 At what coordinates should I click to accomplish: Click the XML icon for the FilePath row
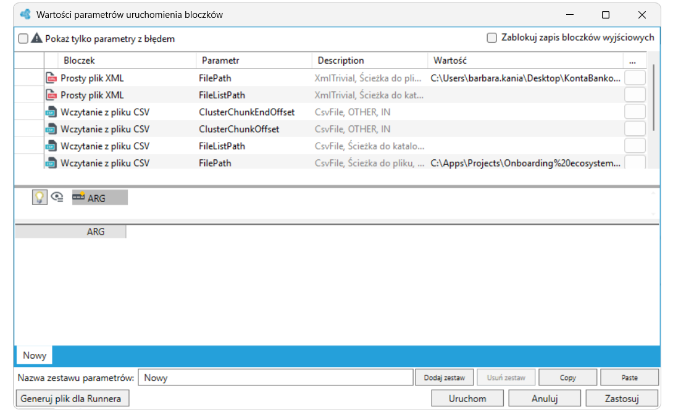[51, 78]
